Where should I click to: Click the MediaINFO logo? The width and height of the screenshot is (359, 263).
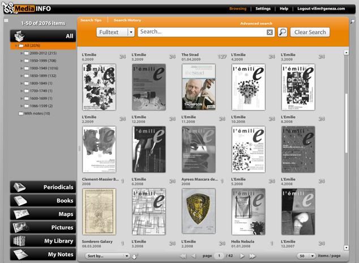26,9
